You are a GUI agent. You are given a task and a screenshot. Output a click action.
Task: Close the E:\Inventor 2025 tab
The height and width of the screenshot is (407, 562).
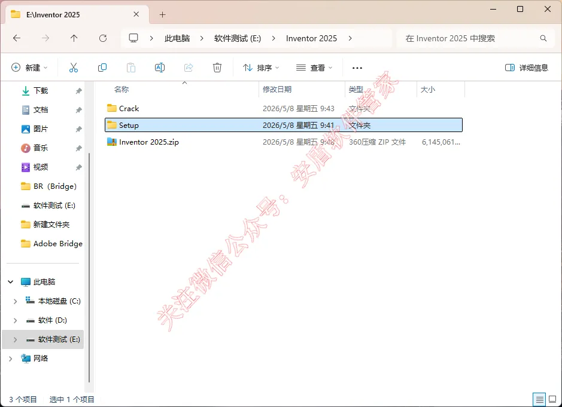click(136, 14)
